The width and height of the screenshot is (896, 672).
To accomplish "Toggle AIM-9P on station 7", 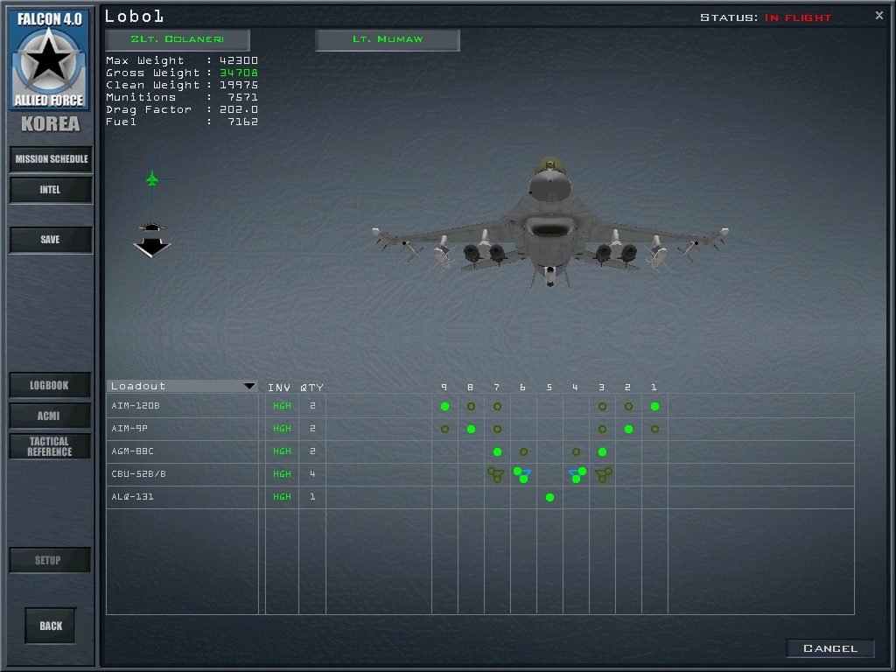I will pos(497,429).
